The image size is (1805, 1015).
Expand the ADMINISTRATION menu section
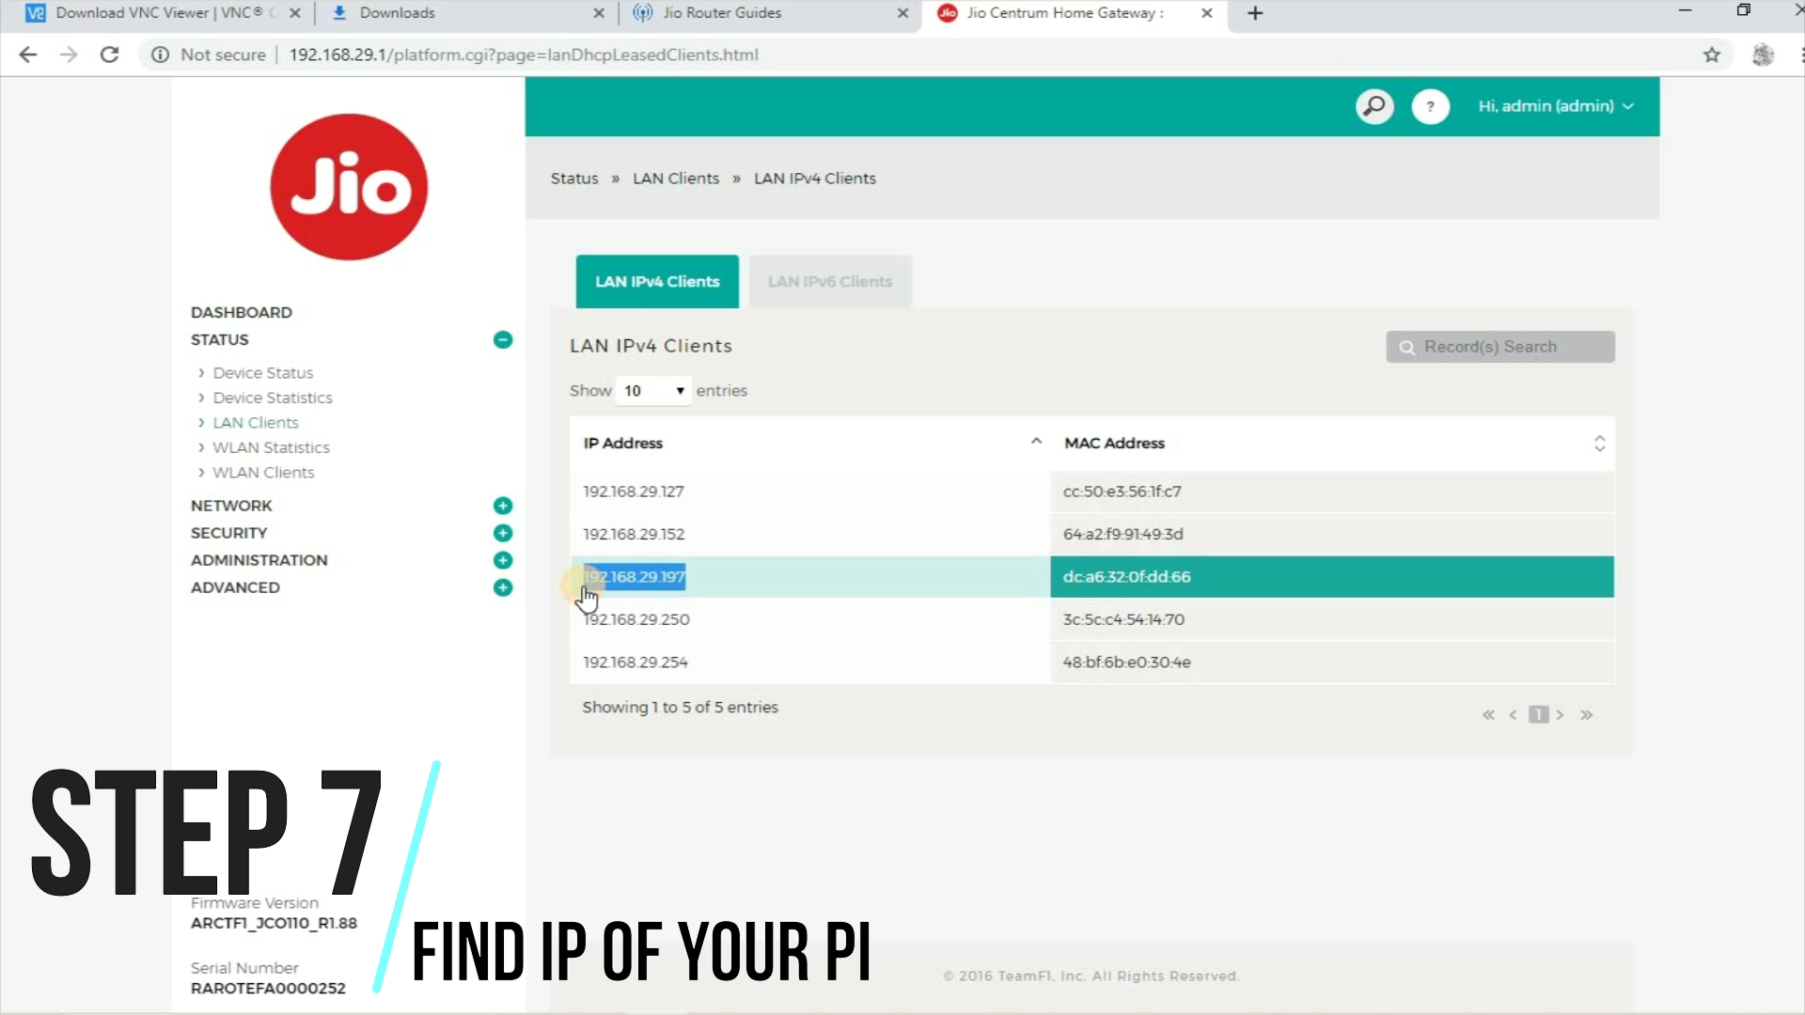pos(503,560)
